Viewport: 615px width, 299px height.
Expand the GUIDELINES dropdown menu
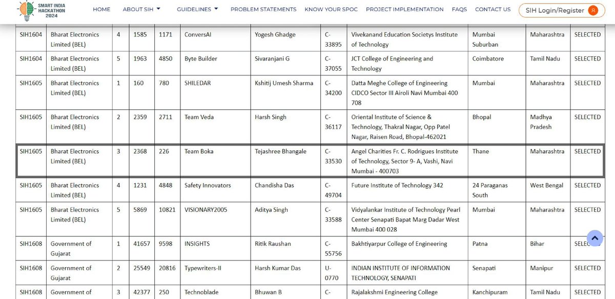[x=197, y=9]
